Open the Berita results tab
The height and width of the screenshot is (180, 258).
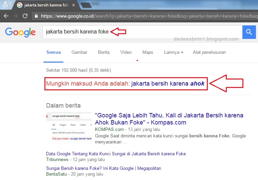pyautogui.click(x=104, y=52)
